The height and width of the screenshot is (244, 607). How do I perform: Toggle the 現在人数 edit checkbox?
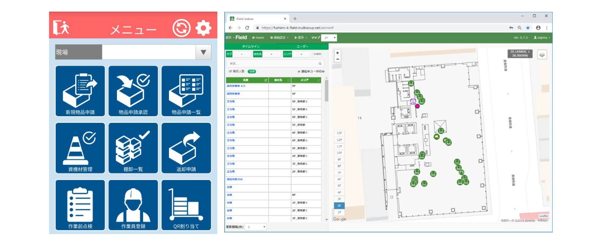230,72
